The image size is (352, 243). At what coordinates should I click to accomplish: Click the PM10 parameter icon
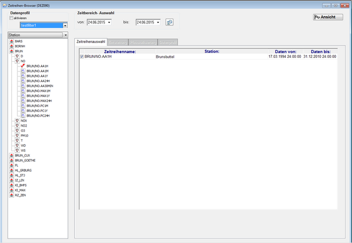(x=17, y=135)
